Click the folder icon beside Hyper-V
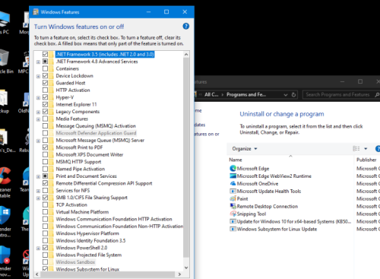Image resolution: width=380 pixels, height=279 pixels. [x=51, y=97]
